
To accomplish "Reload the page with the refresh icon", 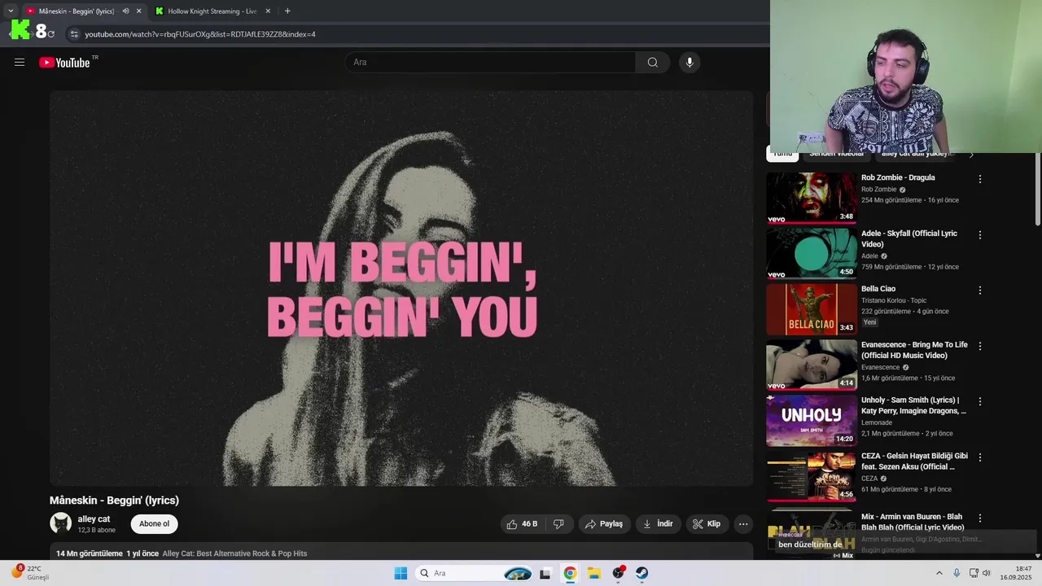I will click(50, 34).
